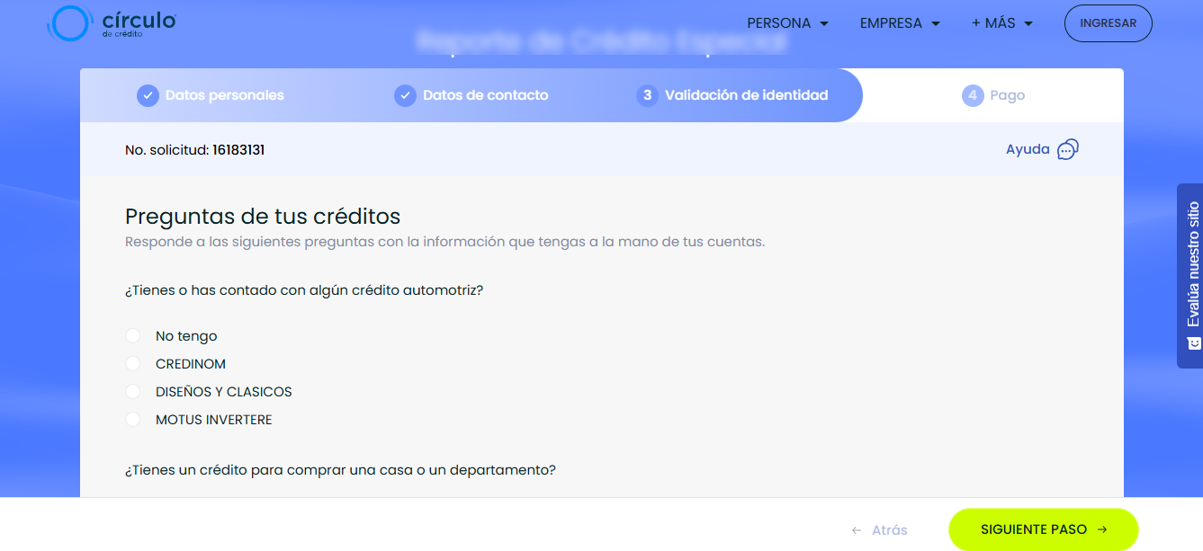Click the INGRESAR button
The width and height of the screenshot is (1203, 551).
(1108, 23)
